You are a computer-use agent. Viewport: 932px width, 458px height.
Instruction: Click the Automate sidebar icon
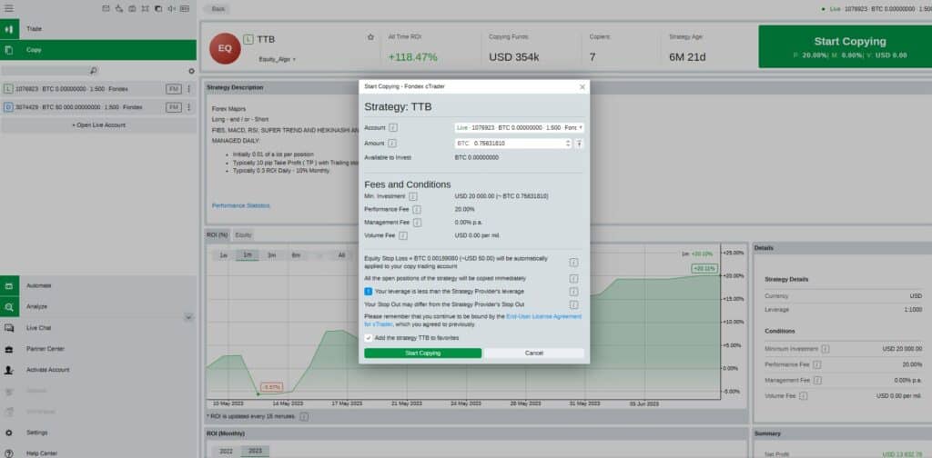click(x=9, y=285)
